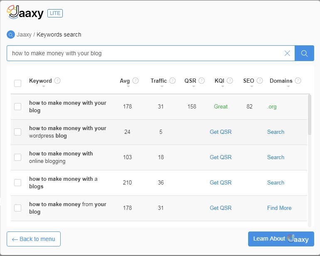Click the Traffic value 18
Image resolution: width=320 pixels, height=256 pixels.
coord(161,157)
